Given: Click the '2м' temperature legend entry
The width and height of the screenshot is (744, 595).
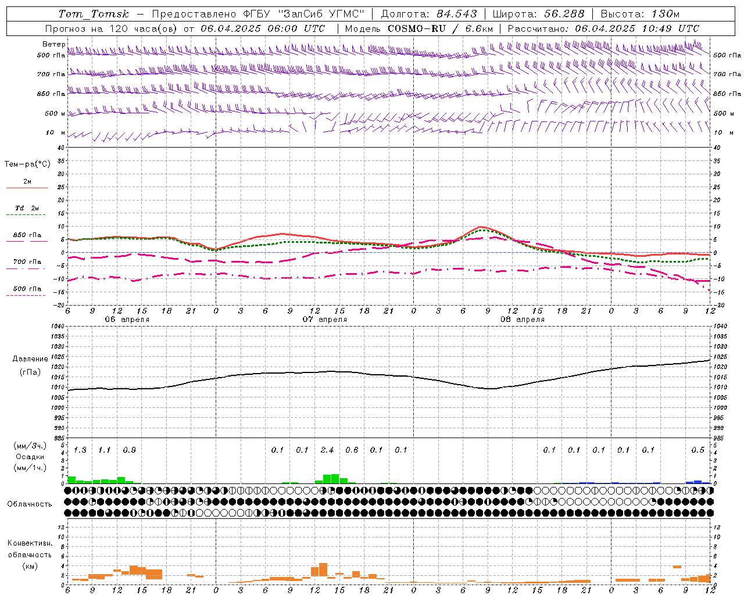Looking at the screenshot, I should (x=27, y=182).
